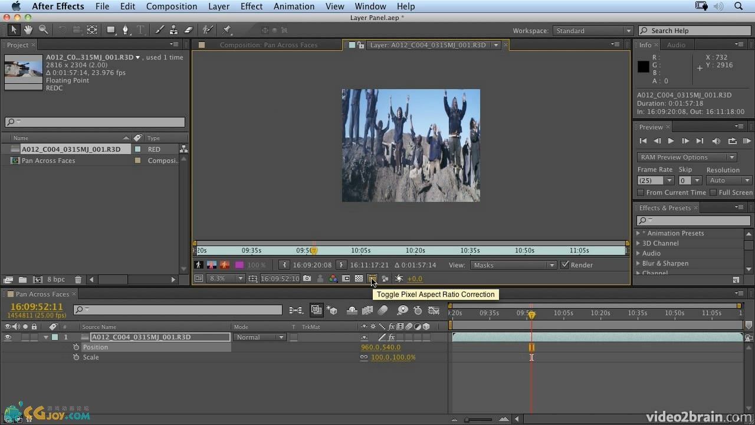Open the Layer menu
This screenshot has height=425, width=755.
click(219, 6)
